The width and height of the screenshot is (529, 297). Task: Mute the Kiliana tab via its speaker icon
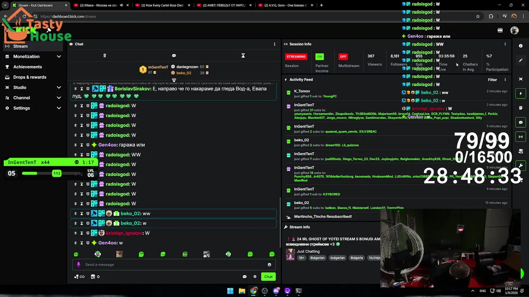pyautogui.click(x=122, y=5)
